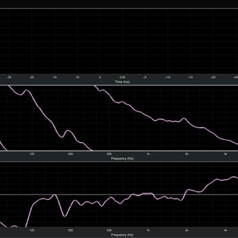238x238 pixels.
Task: Click the 1k tick under the middle plot
Action: click(148, 154)
